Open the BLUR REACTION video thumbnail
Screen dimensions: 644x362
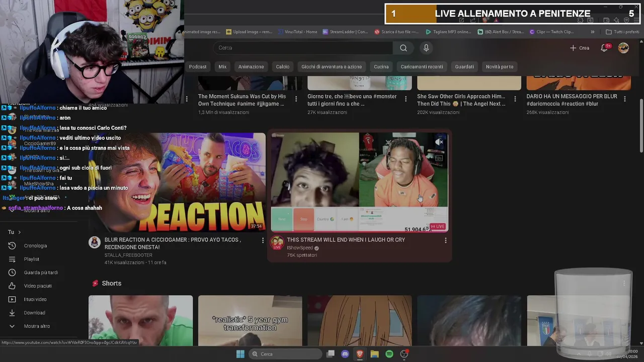[177, 182]
